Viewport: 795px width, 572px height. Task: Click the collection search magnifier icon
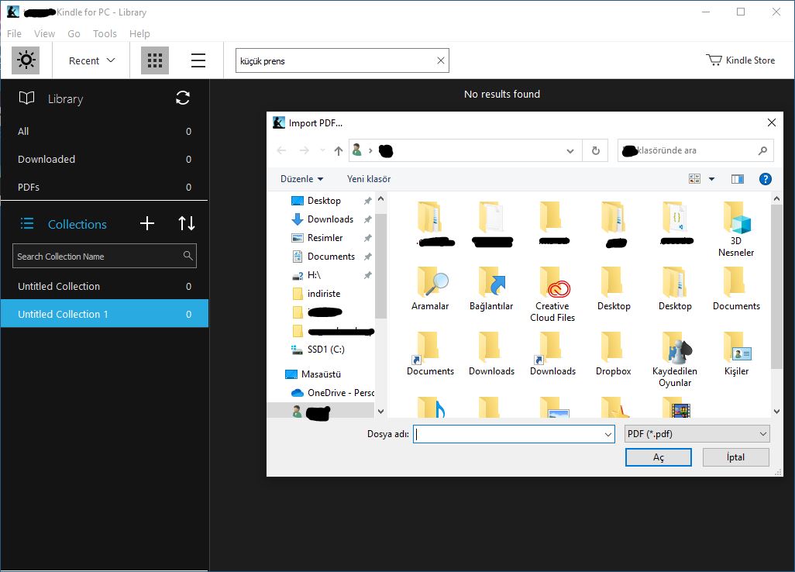tap(188, 256)
